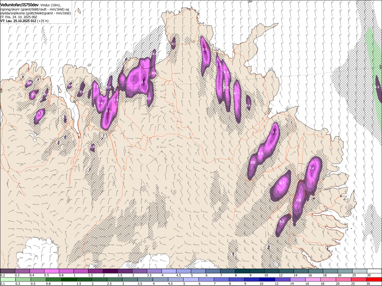Click the 'IT: Fös. 24. 10. 2025 00Z' line
This screenshot has width=382, height=286.
pos(19,17)
